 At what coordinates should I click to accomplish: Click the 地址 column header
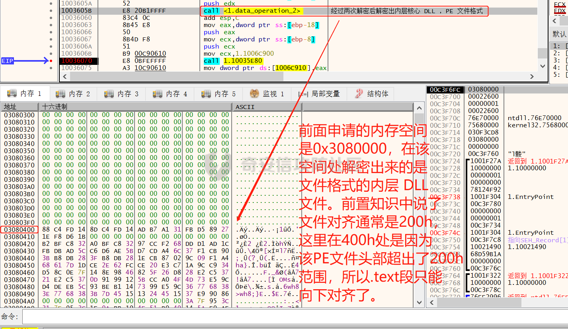(x=19, y=107)
